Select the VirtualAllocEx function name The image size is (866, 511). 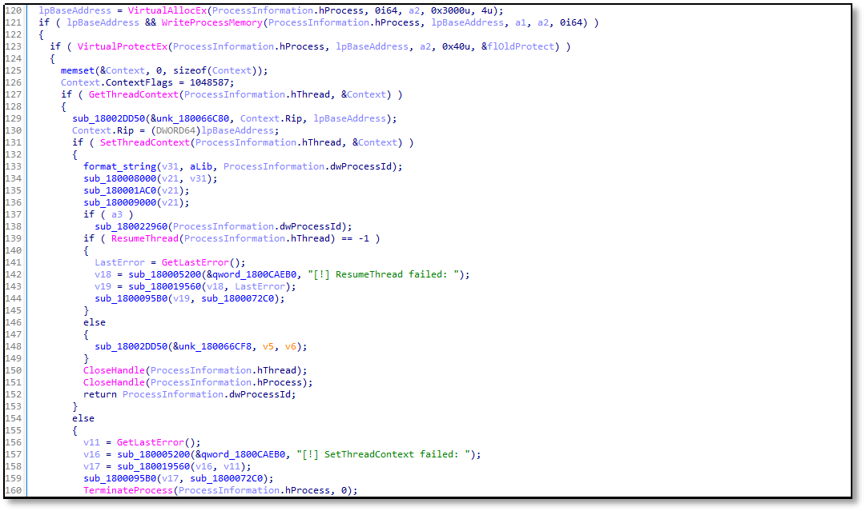(x=167, y=10)
